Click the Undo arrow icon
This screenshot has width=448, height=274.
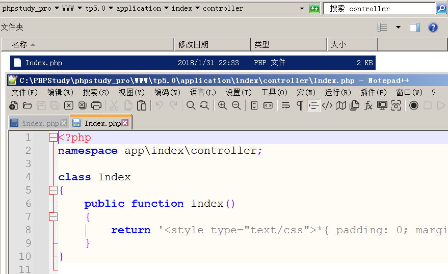pos(160,105)
